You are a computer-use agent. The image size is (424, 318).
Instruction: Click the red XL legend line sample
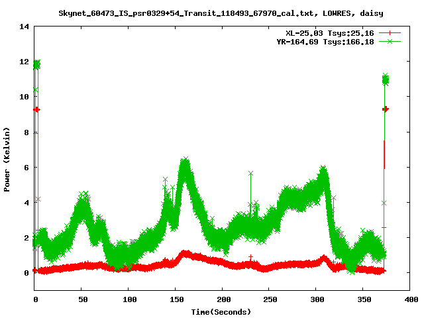[390, 33]
